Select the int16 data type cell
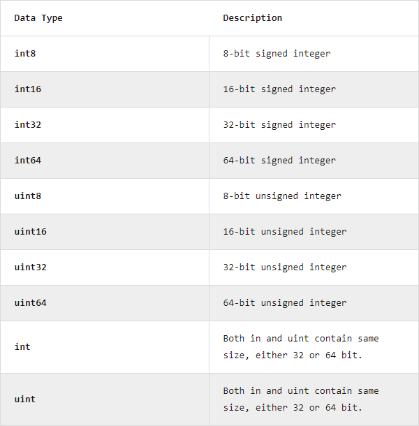Image resolution: width=419 pixels, height=426 pixels. click(28, 89)
